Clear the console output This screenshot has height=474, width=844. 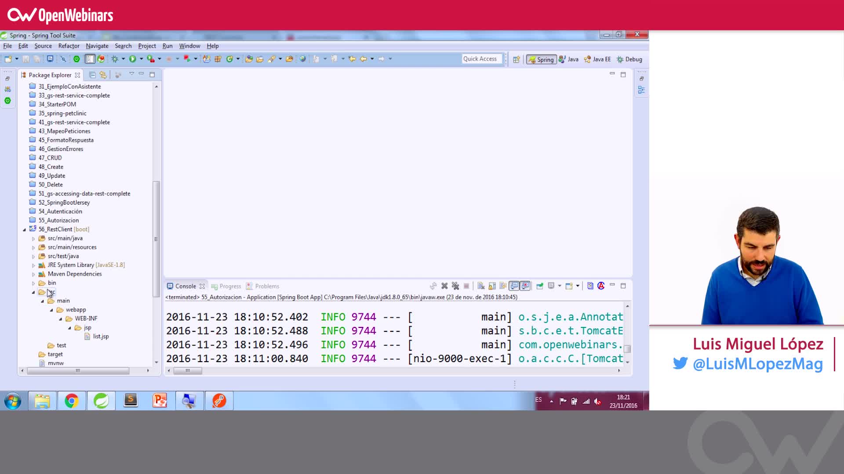[481, 286]
